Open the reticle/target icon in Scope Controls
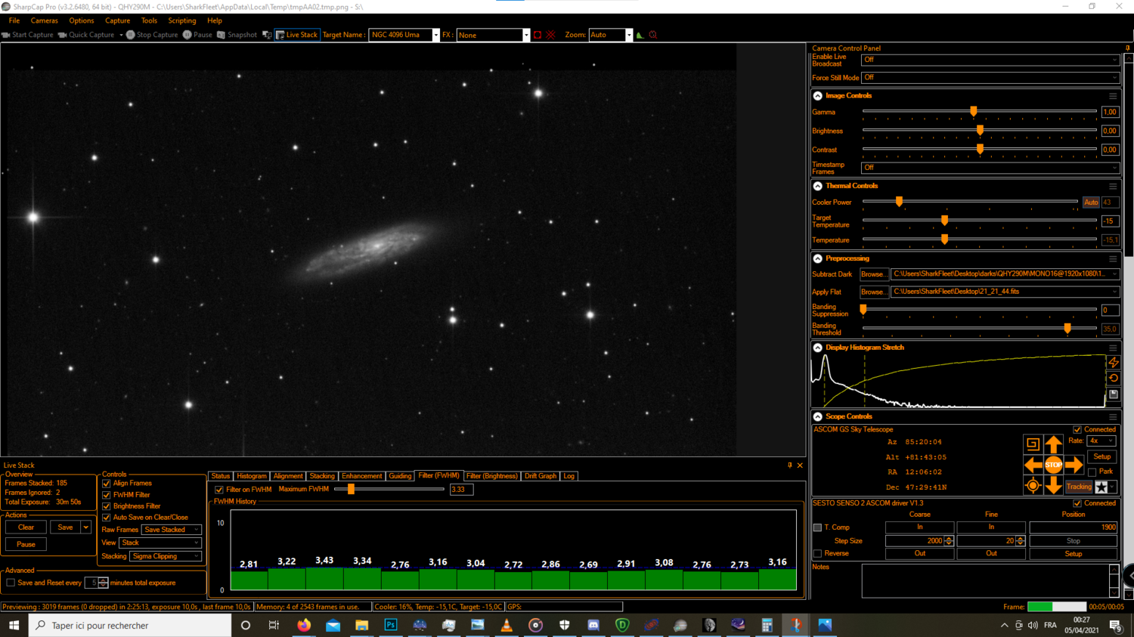The width and height of the screenshot is (1134, 637). (1033, 486)
